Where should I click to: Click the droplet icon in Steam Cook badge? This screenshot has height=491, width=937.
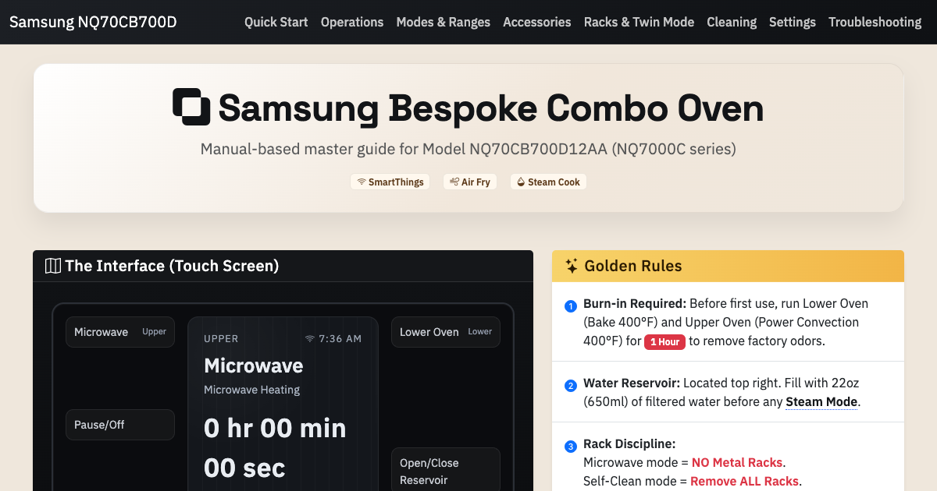click(521, 182)
